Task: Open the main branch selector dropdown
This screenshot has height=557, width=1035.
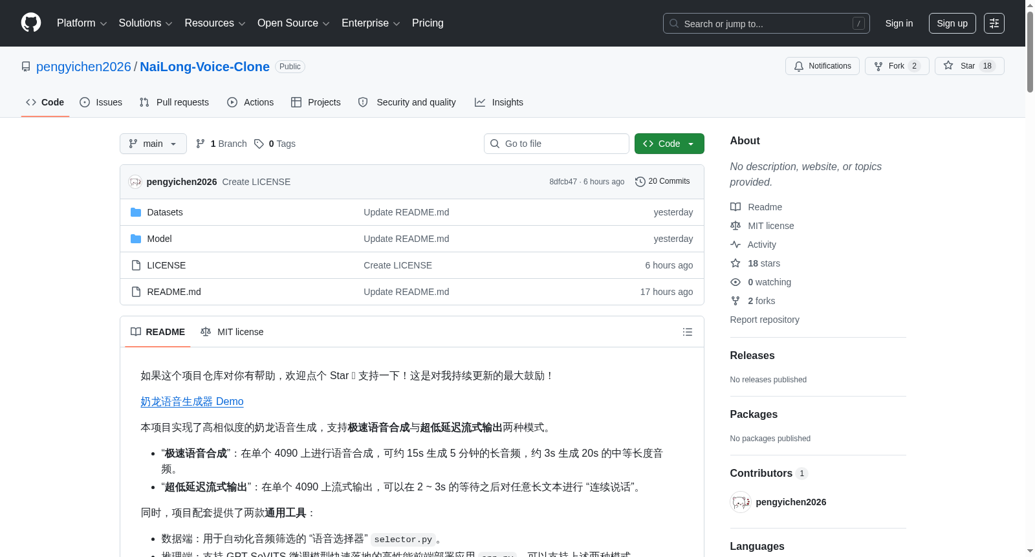Action: (x=153, y=144)
